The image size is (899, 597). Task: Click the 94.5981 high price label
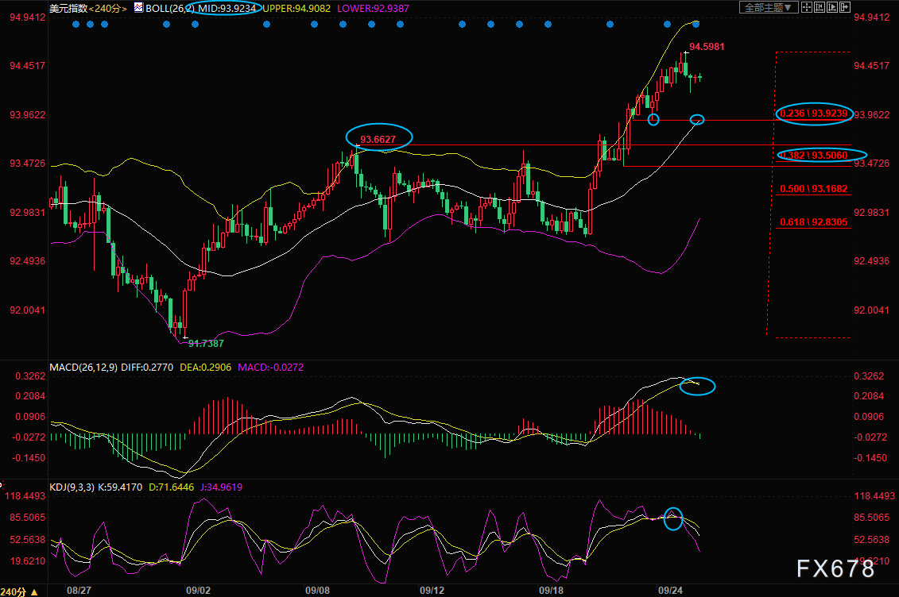[x=707, y=47]
